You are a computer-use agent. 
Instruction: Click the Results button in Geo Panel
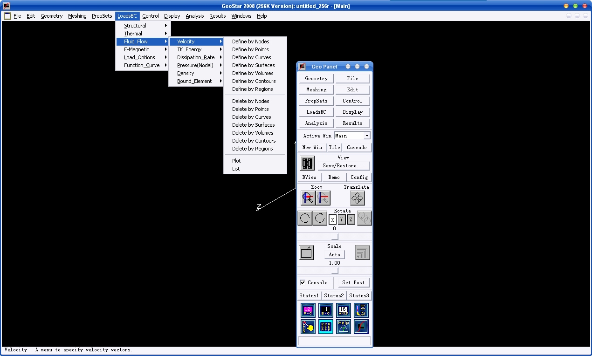click(x=353, y=123)
